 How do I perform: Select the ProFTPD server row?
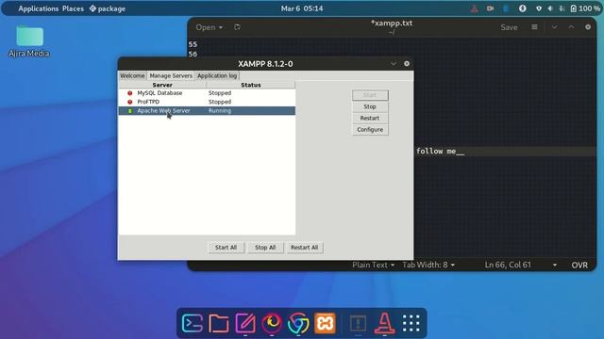pyautogui.click(x=207, y=102)
